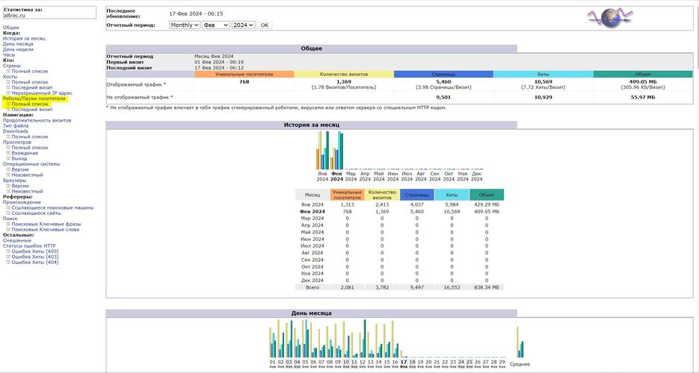
Task: Click the icon next to Выход link
Action: tap(8, 158)
